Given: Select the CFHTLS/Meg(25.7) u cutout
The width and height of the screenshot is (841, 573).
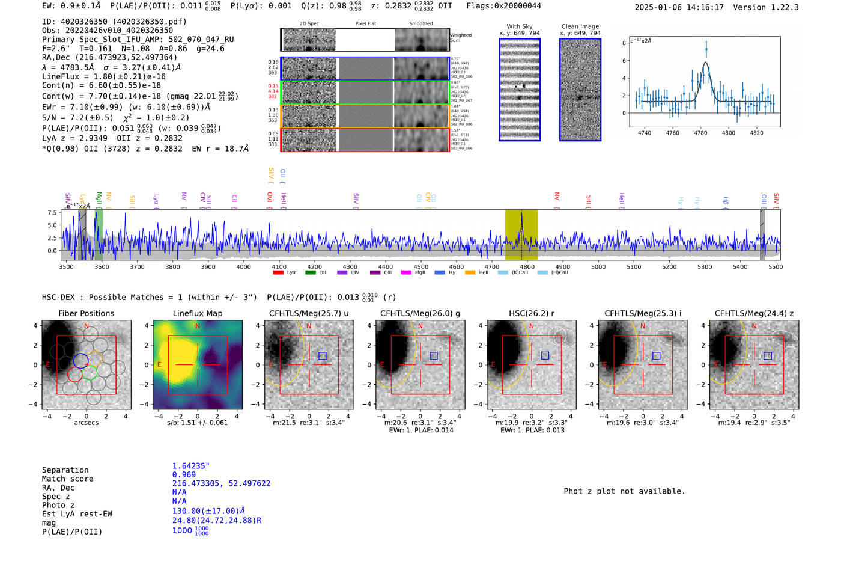Looking at the screenshot, I should point(309,364).
